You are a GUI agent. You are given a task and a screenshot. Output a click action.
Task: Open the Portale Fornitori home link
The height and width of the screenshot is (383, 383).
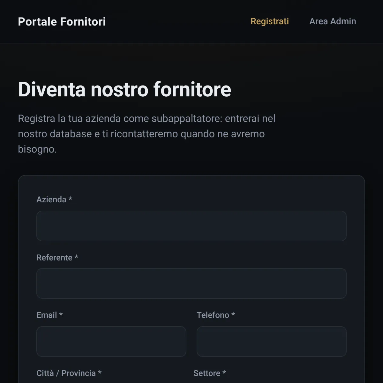[62, 21]
